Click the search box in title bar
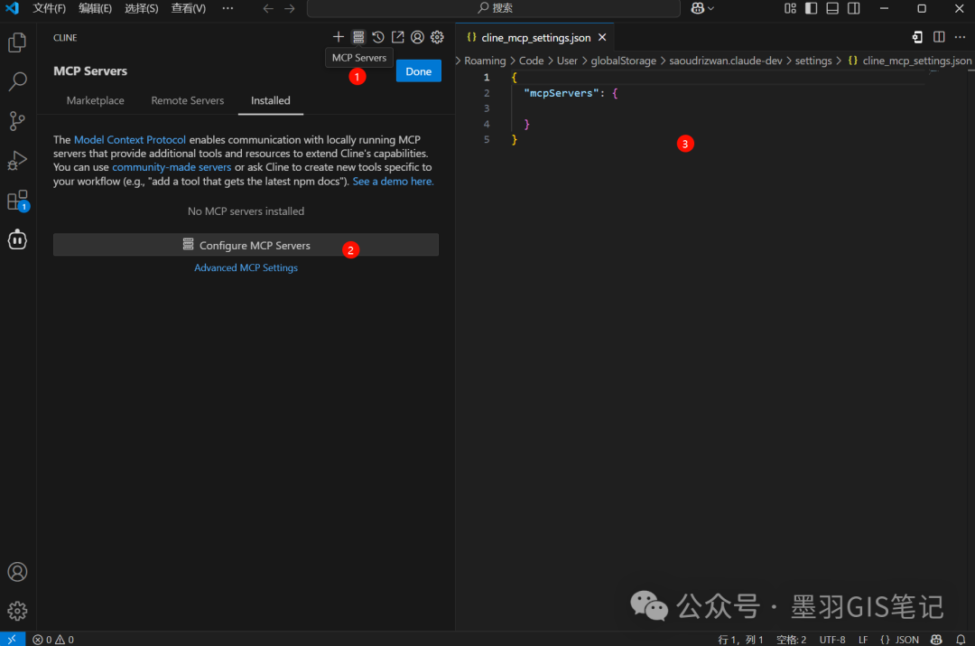Screen dimensions: 975x646 point(494,8)
